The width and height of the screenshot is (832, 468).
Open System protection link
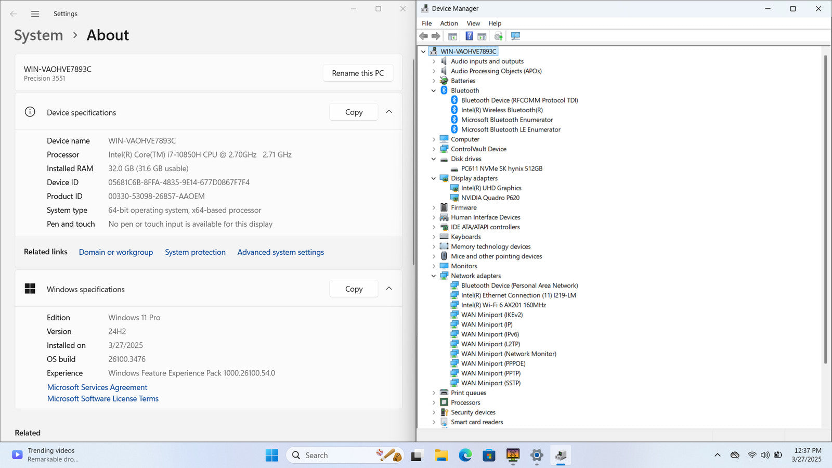(195, 252)
